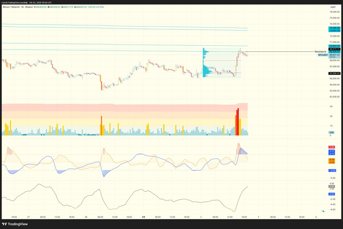Click the blue -2.06 indicator label
The height and width of the screenshot is (229, 343).
(x=332, y=170)
